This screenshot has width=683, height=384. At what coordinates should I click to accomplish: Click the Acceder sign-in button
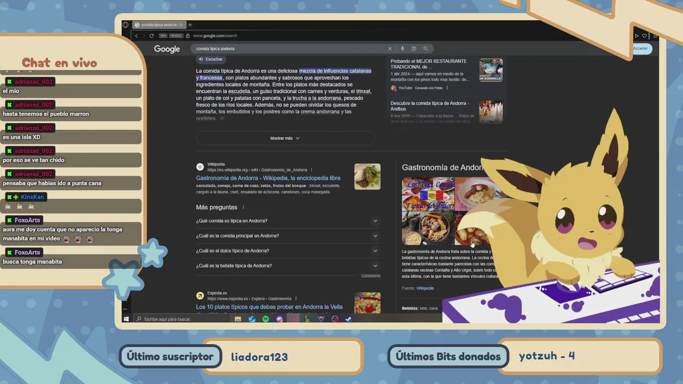point(641,49)
